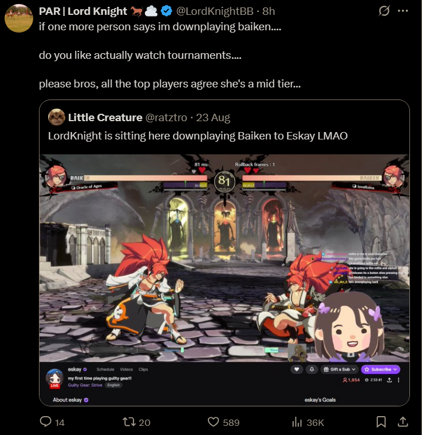Share the post via upload icon
Viewport: 422px width, 435px height.
(x=403, y=422)
